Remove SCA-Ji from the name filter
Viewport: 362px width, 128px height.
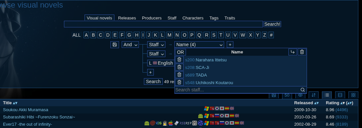point(179,67)
